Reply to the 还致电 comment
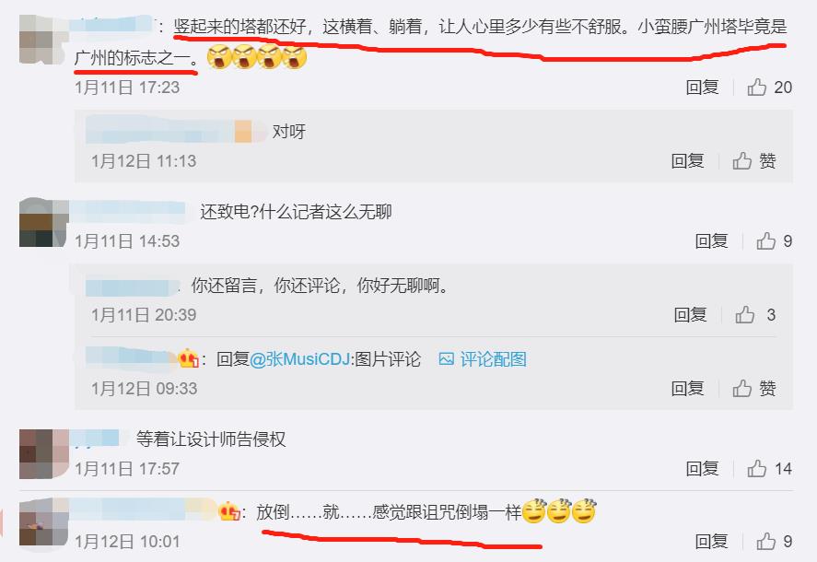Viewport: 817px width, 562px height. (x=711, y=240)
